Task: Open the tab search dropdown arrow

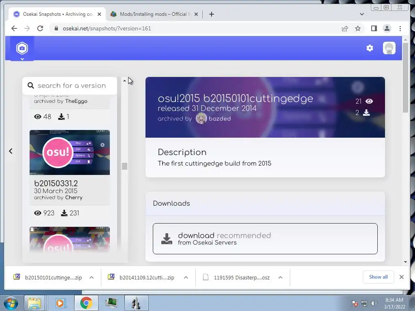Action: 362,14
